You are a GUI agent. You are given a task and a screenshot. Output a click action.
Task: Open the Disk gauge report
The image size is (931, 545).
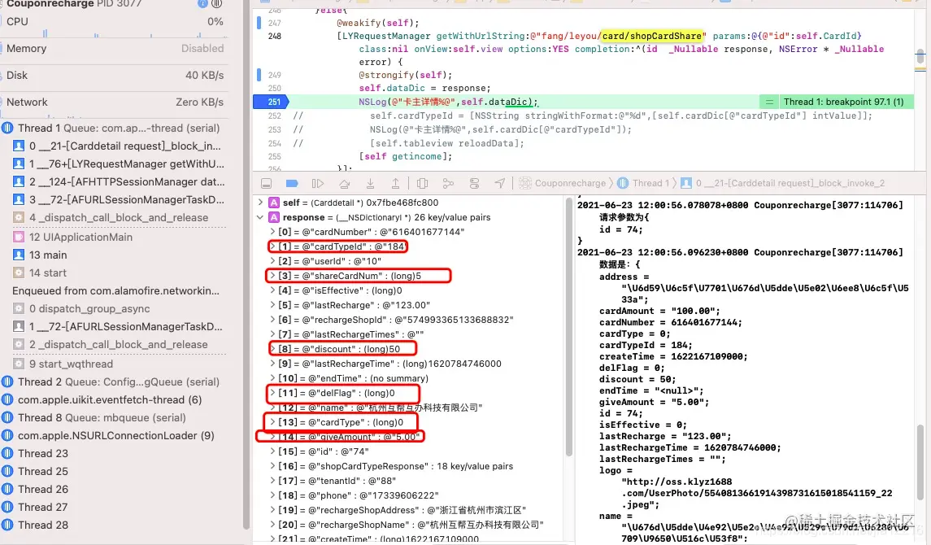115,76
